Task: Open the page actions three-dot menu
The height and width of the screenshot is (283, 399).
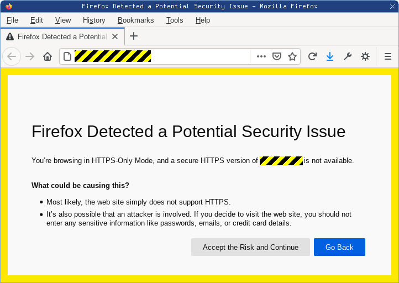Action: pyautogui.click(x=261, y=56)
